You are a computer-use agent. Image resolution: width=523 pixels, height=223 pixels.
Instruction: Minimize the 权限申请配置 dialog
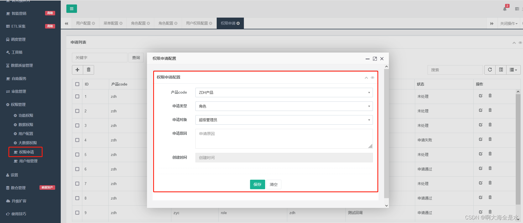[368, 59]
